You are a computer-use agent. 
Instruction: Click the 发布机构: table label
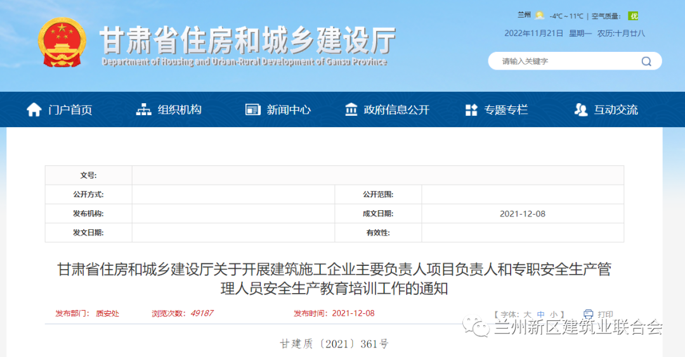point(88,213)
